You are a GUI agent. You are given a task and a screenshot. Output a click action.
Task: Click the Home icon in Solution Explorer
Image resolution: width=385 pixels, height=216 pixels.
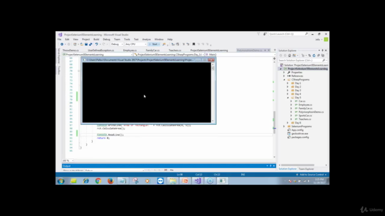tap(290, 56)
